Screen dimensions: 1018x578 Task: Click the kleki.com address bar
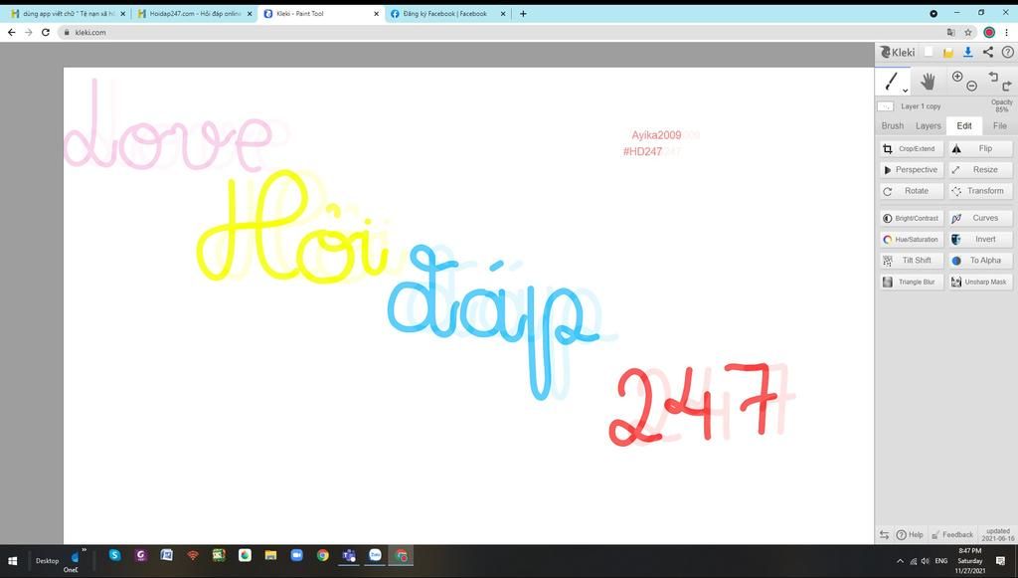tap(500, 33)
